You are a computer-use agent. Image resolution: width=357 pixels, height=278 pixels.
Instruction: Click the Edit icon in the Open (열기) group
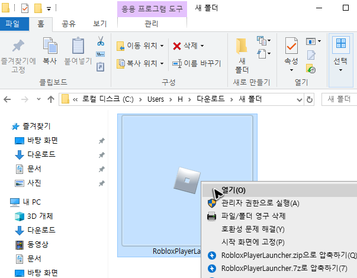[x=311, y=55]
